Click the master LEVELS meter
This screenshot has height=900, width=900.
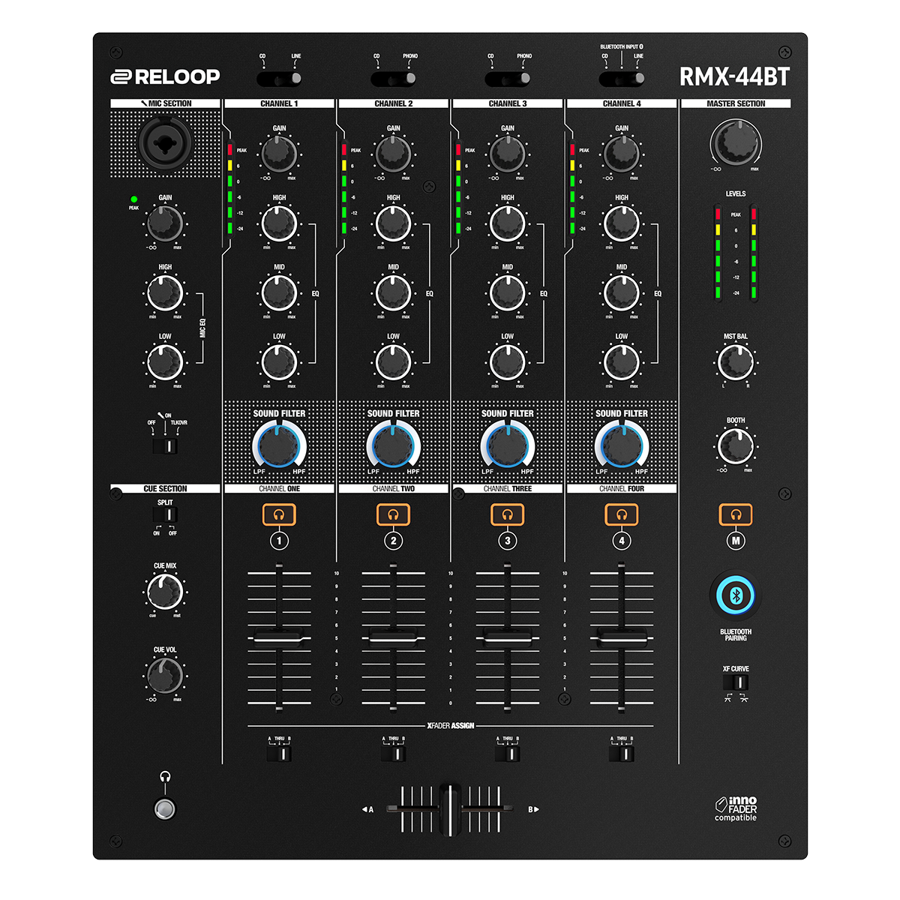click(x=736, y=253)
